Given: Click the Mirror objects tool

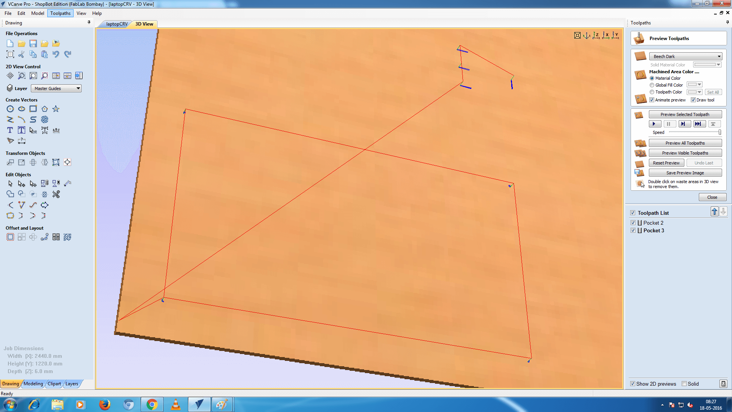Looking at the screenshot, I should [x=45, y=163].
